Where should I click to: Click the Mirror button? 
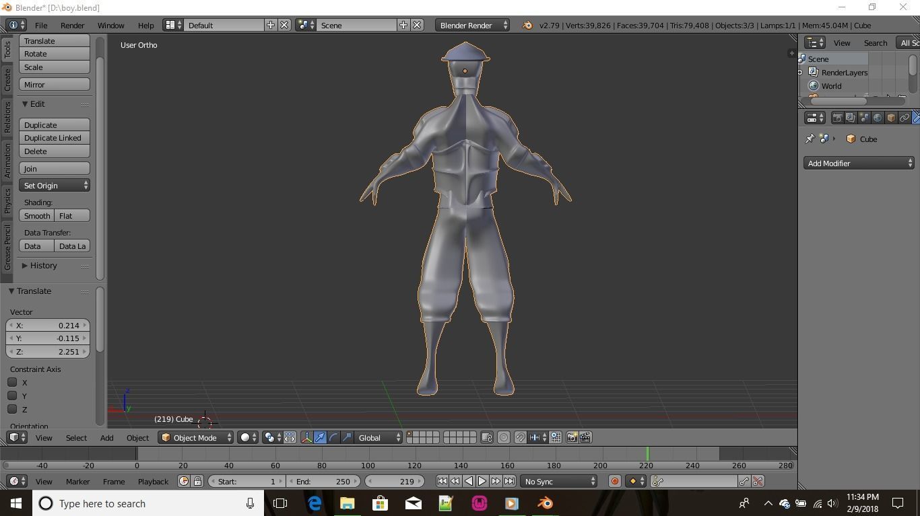(x=55, y=85)
